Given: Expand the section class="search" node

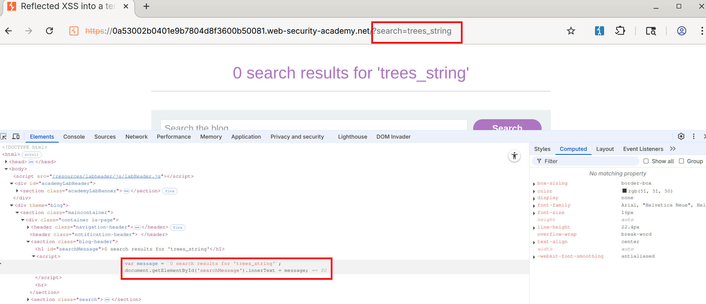Looking at the screenshot, I should (x=28, y=299).
